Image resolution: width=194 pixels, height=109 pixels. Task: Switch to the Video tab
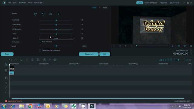tap(94, 8)
